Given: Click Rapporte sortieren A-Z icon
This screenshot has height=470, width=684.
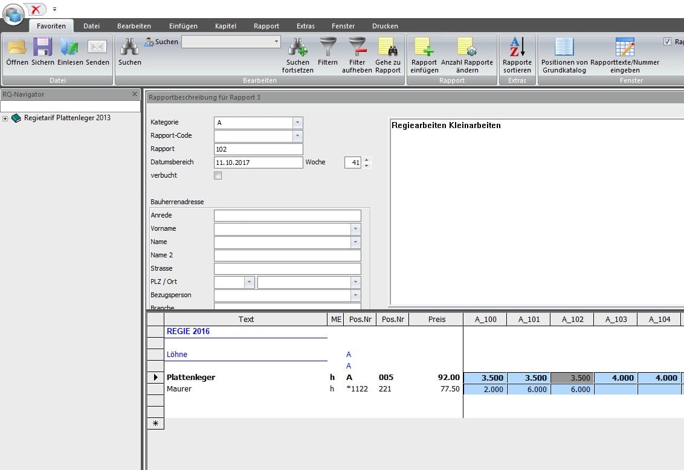Looking at the screenshot, I should click(x=517, y=47).
